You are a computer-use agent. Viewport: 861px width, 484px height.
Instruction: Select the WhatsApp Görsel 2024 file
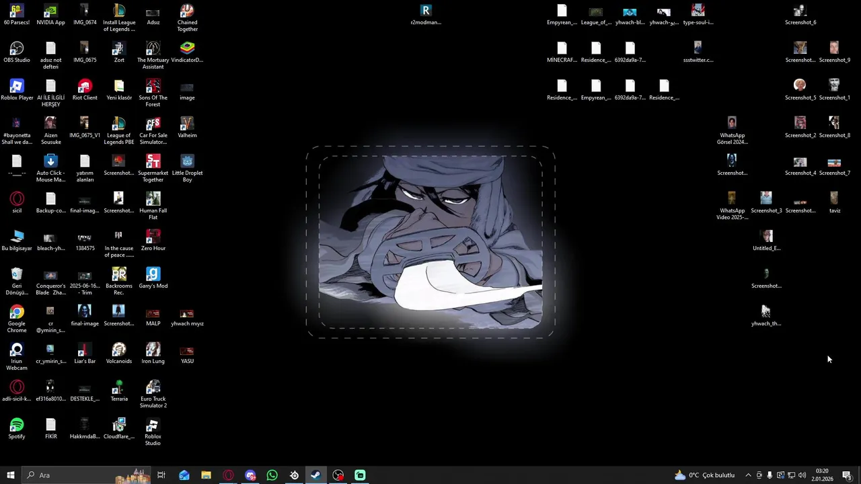tap(732, 131)
